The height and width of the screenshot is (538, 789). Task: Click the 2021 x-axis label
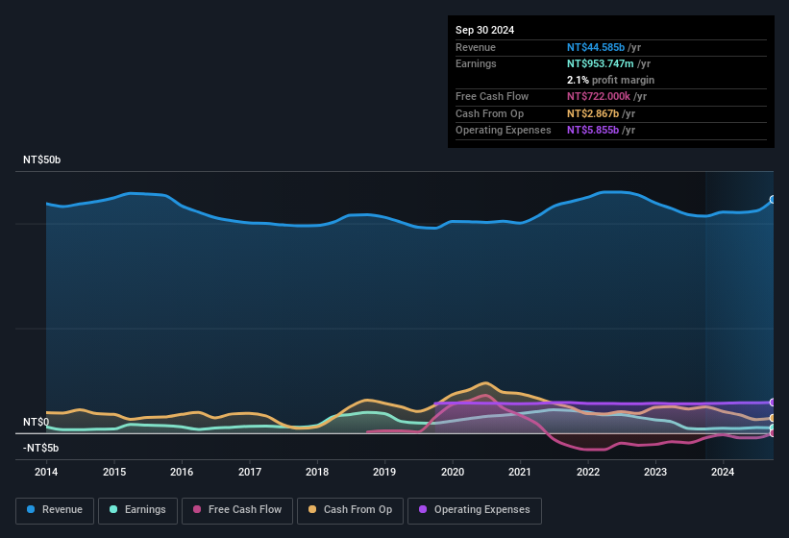[x=520, y=472]
